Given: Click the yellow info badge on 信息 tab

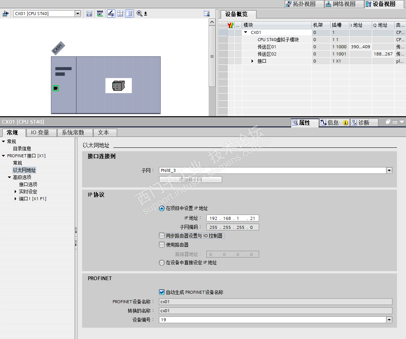Looking at the screenshot, I should [x=345, y=123].
